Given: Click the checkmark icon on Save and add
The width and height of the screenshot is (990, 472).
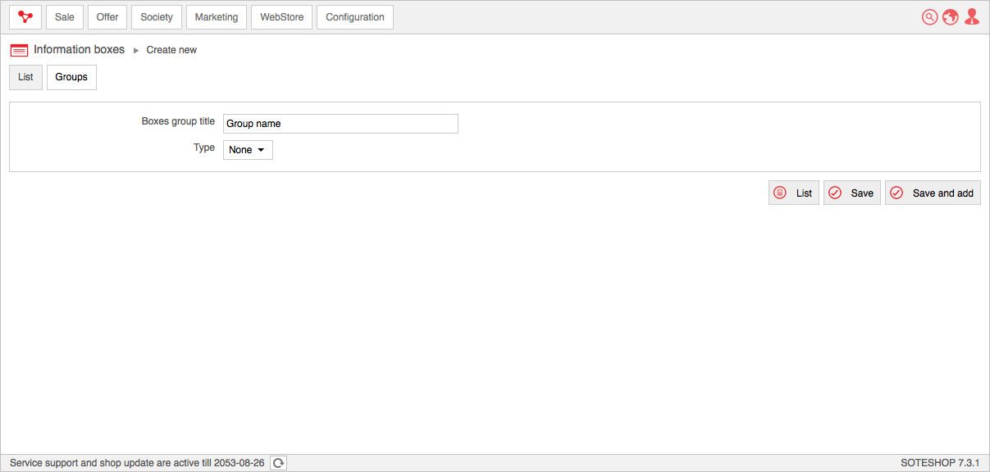Looking at the screenshot, I should 896,193.
